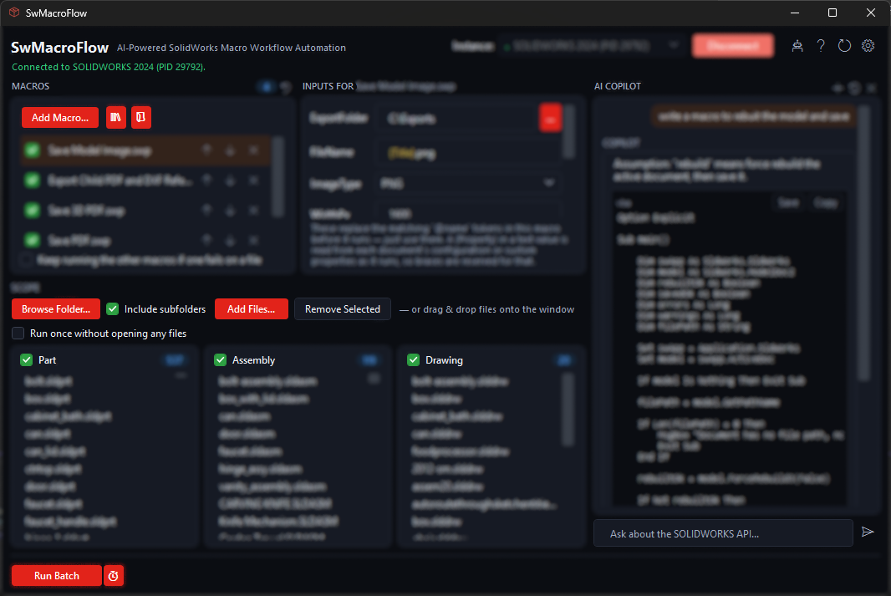This screenshot has height=596, width=891.
Task: Click the Width value input field
Action: (x=469, y=213)
